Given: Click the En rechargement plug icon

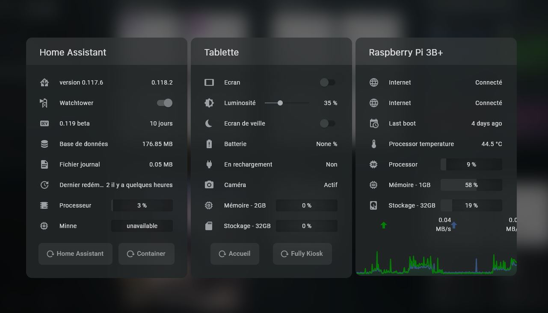Looking at the screenshot, I should point(209,164).
